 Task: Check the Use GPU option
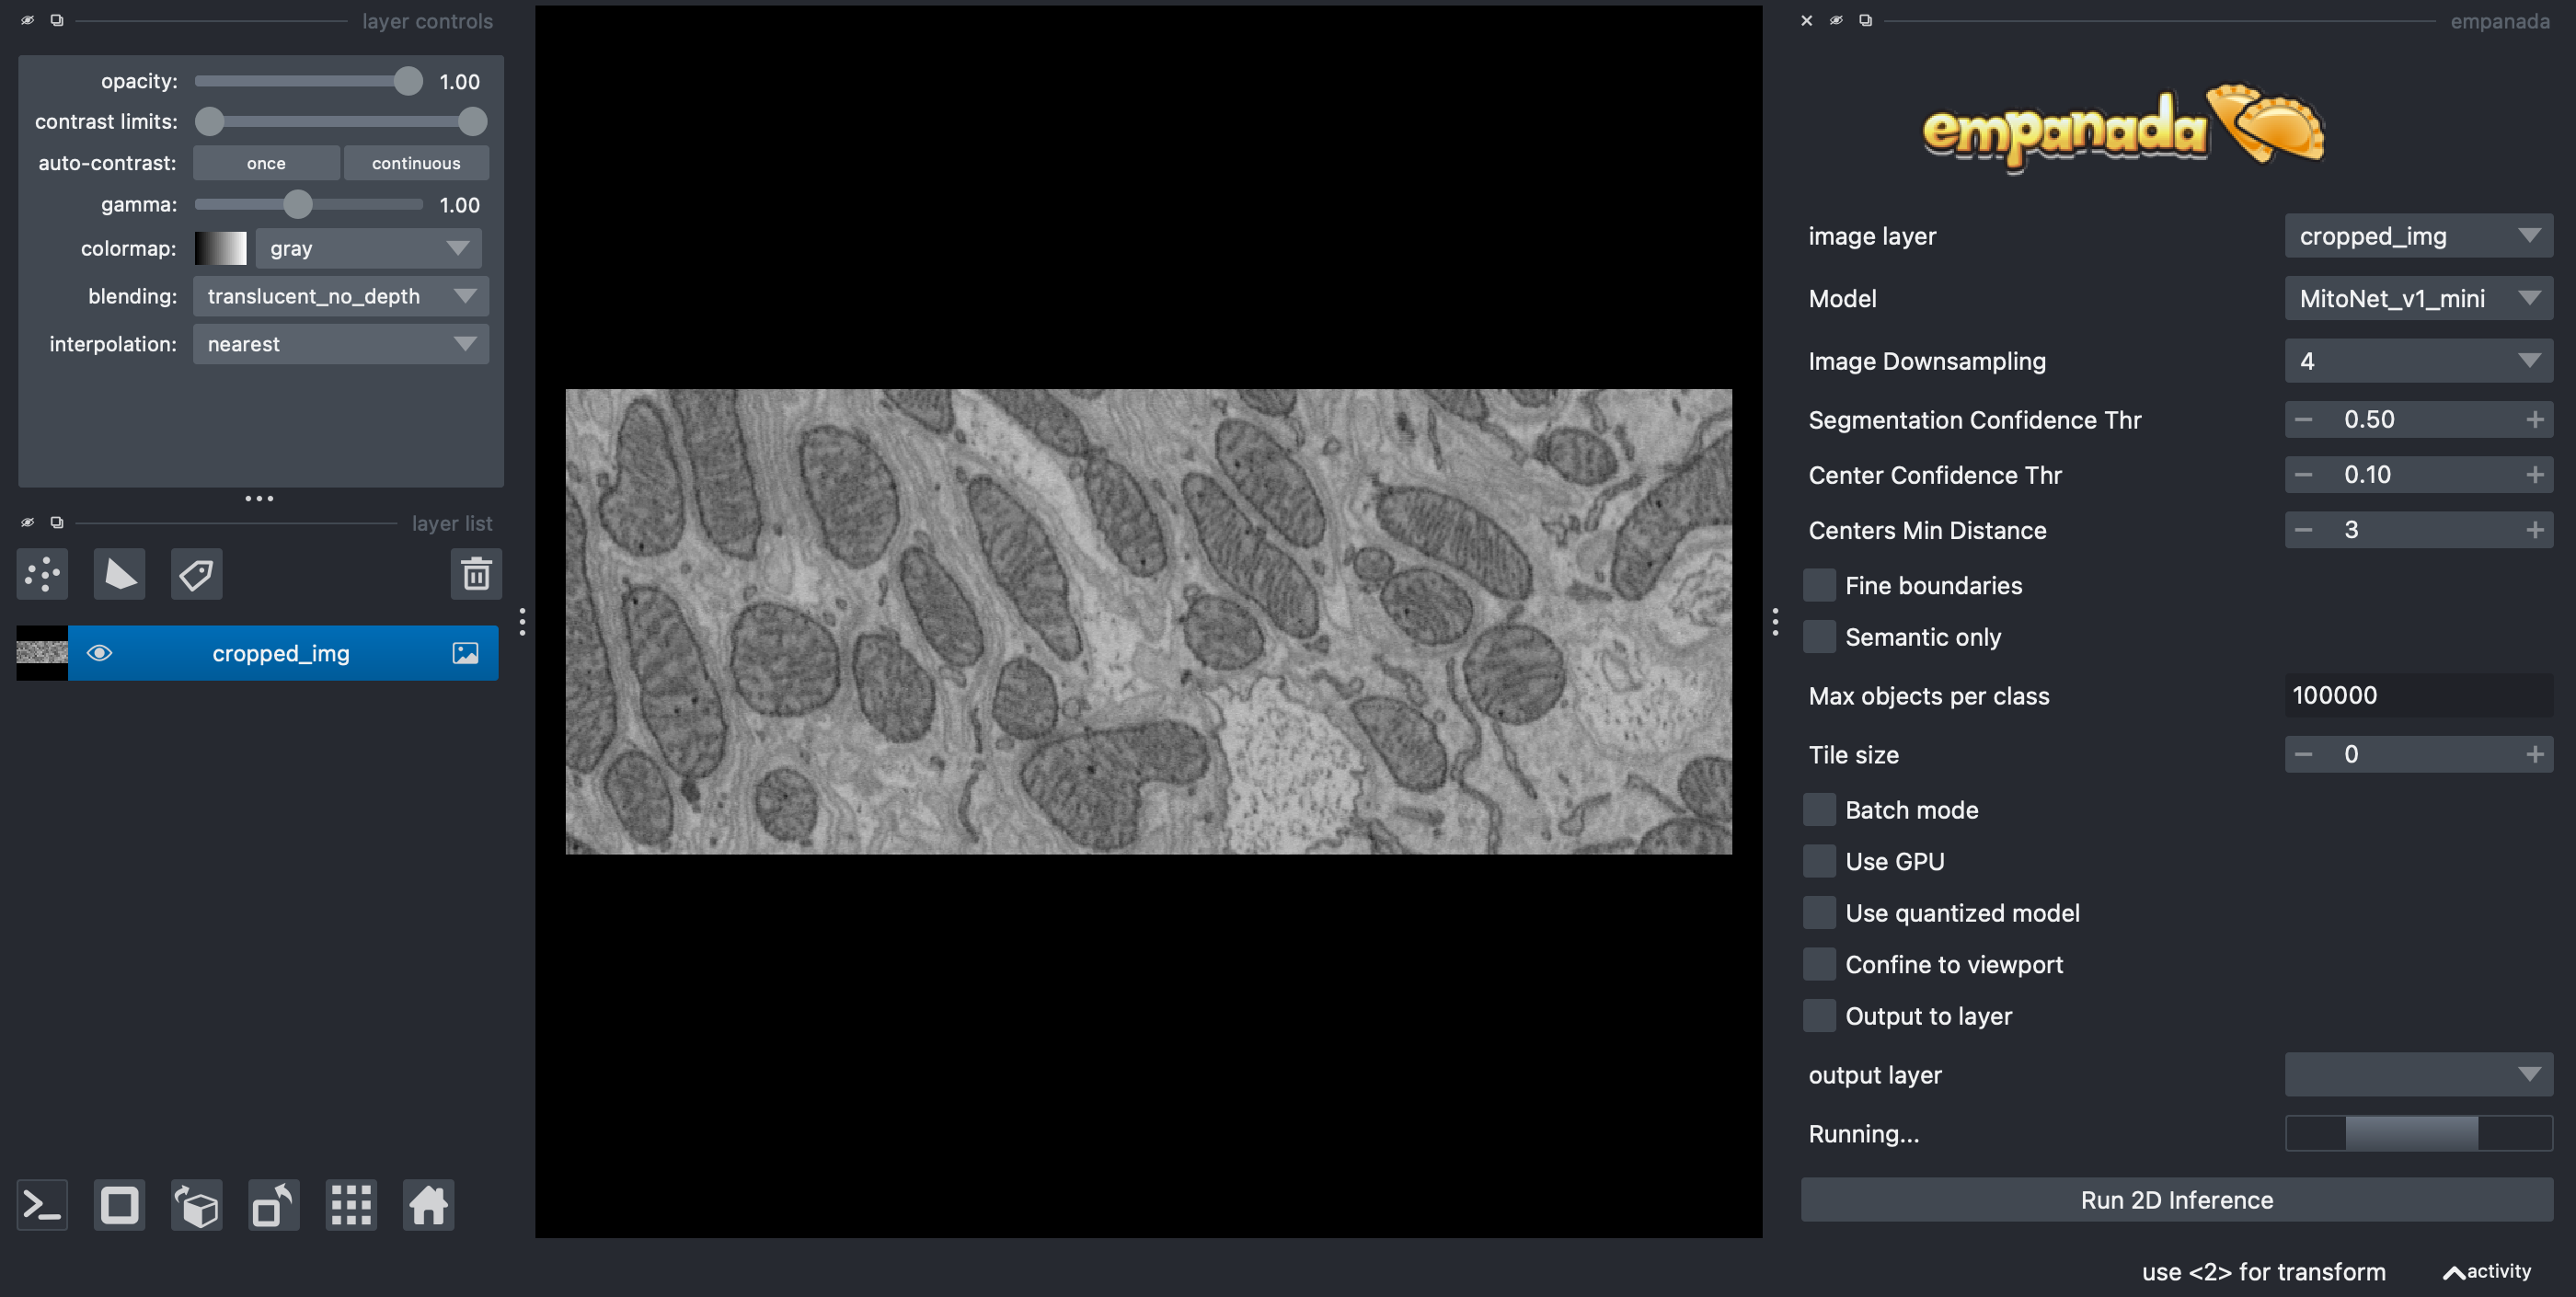coord(1819,862)
